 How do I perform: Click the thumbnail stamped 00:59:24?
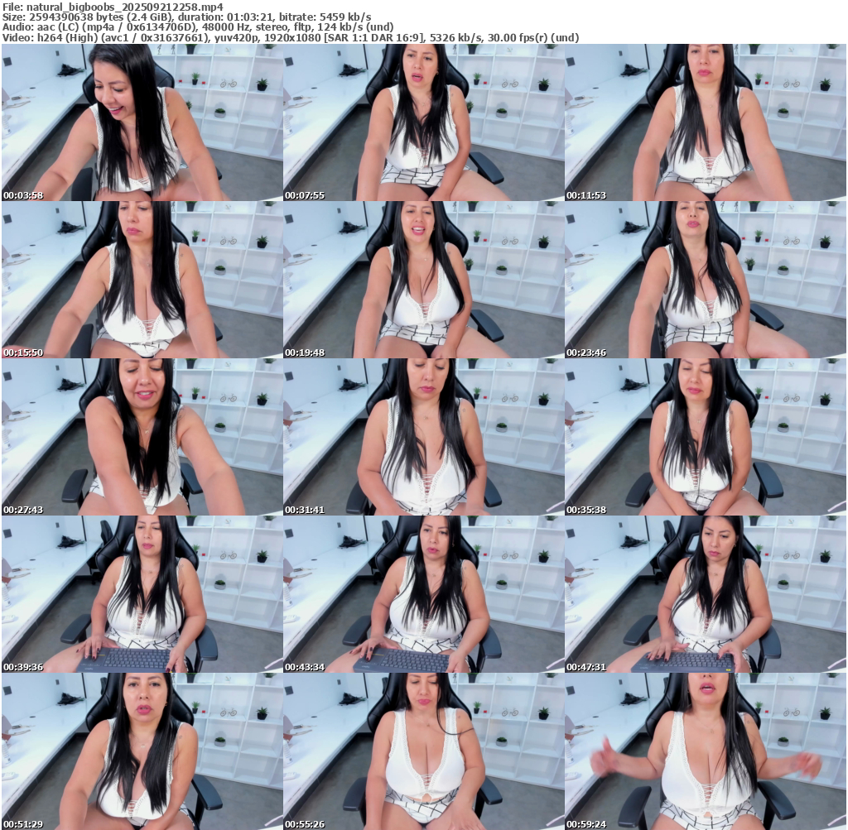click(706, 751)
